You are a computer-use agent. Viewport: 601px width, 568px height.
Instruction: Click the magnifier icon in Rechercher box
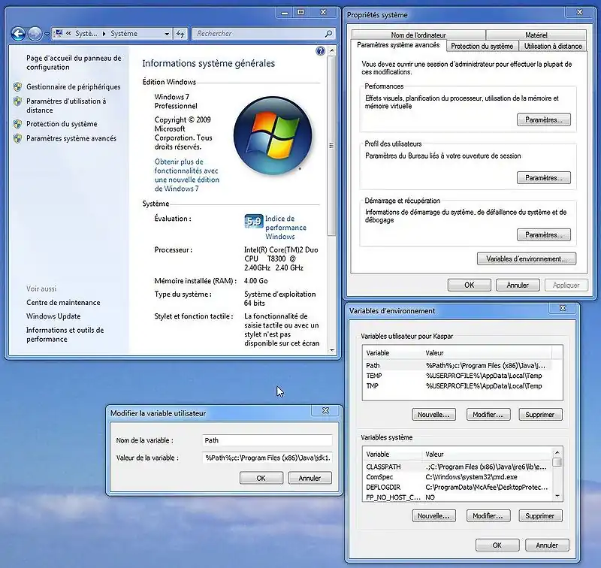pos(328,34)
